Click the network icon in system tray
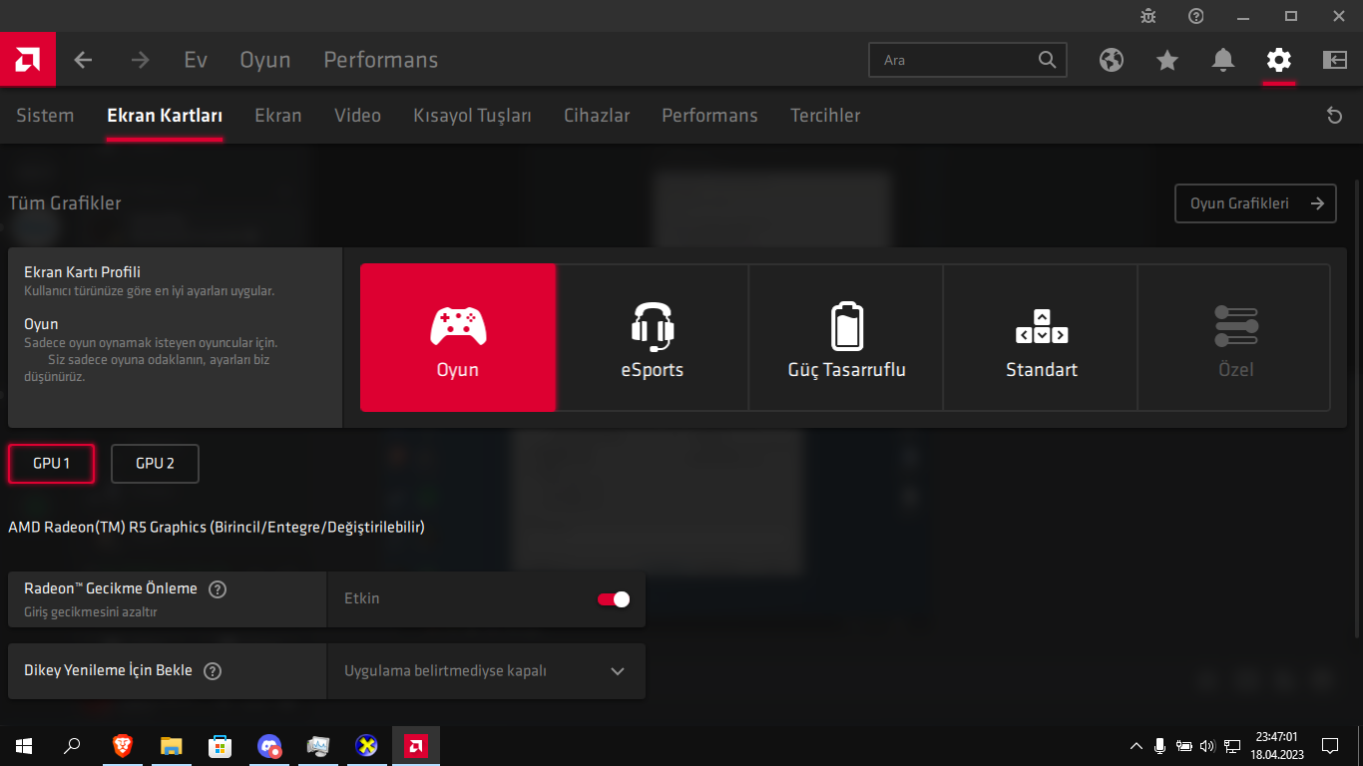The height and width of the screenshot is (766, 1363). point(1232,745)
